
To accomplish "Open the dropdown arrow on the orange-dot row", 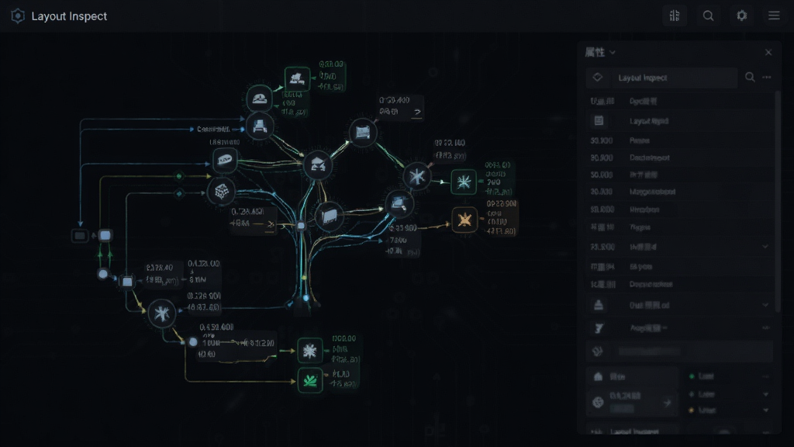I will (765, 410).
